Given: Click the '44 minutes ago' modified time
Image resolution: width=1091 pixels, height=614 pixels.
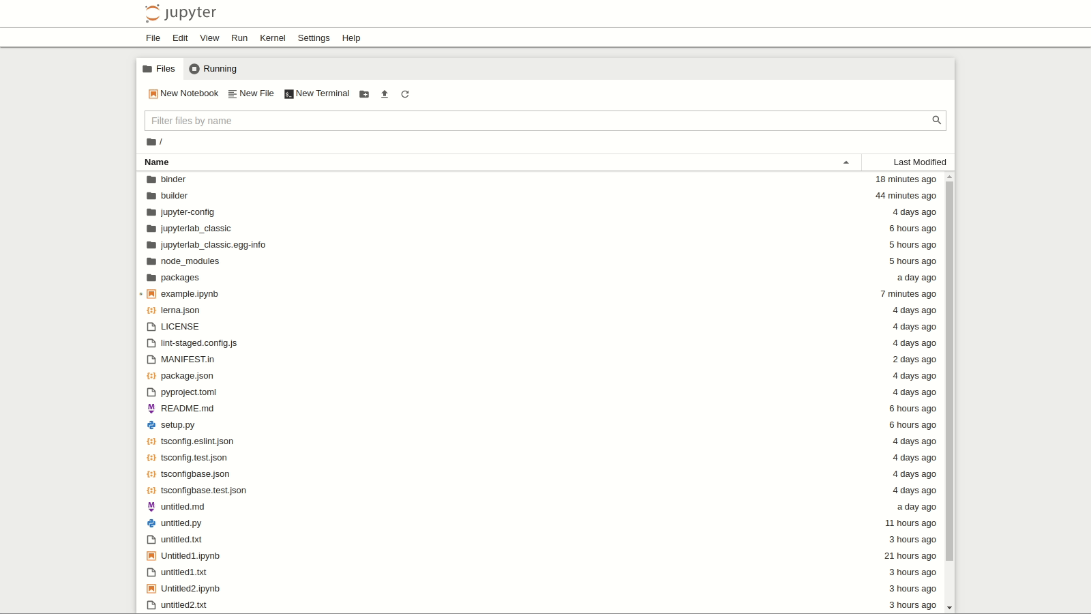Looking at the screenshot, I should (906, 196).
